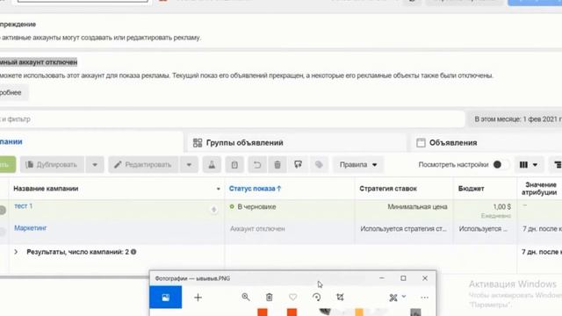Open the Rules (Правила) dropdown
The width and height of the screenshot is (562, 316).
click(358, 165)
